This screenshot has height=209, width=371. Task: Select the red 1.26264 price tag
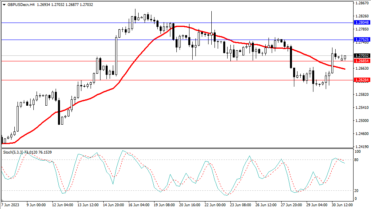pyautogui.click(x=361, y=80)
